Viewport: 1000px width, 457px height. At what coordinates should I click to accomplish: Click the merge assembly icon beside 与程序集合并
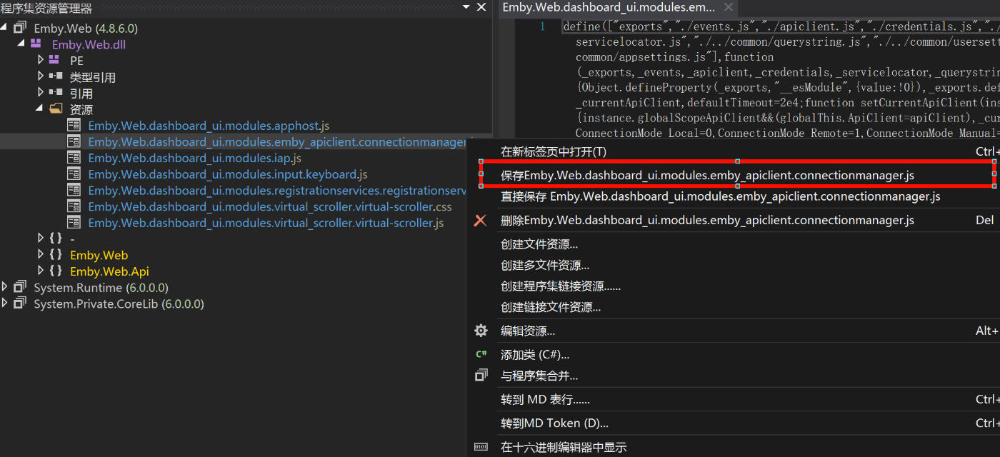[x=481, y=376]
